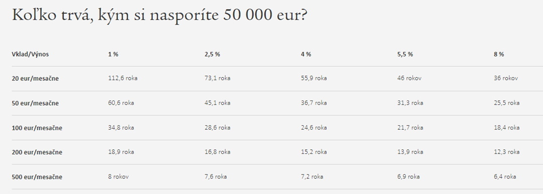The height and width of the screenshot is (194, 543).
Task: Select the 8 % column header
Action: pyautogui.click(x=499, y=54)
